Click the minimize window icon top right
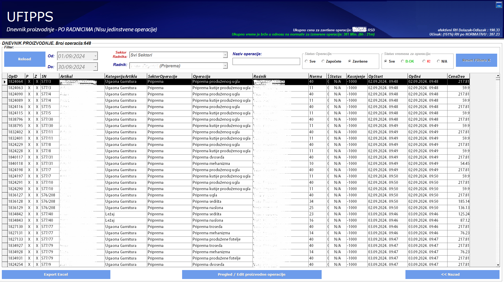504x284 pixels. (x=499, y=5)
